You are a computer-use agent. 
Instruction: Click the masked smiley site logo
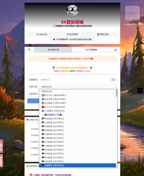72,11
